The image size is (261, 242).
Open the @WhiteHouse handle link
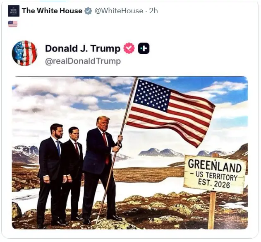(x=119, y=11)
